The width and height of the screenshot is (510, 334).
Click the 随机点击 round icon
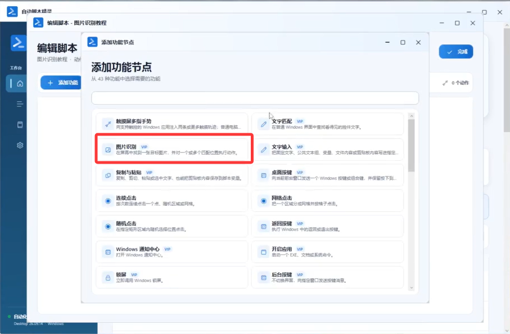(x=108, y=227)
